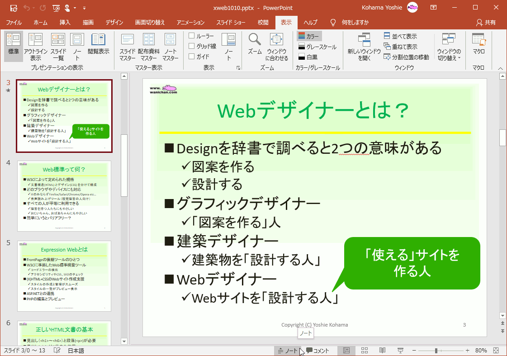This screenshot has height=356, width=507.
Task: Open Outline view (アウトライン表示)
Action: pyautogui.click(x=36, y=47)
